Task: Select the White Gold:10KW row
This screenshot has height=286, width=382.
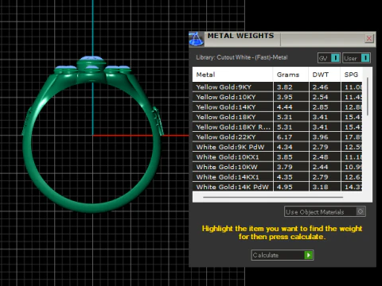Action: pos(277,167)
